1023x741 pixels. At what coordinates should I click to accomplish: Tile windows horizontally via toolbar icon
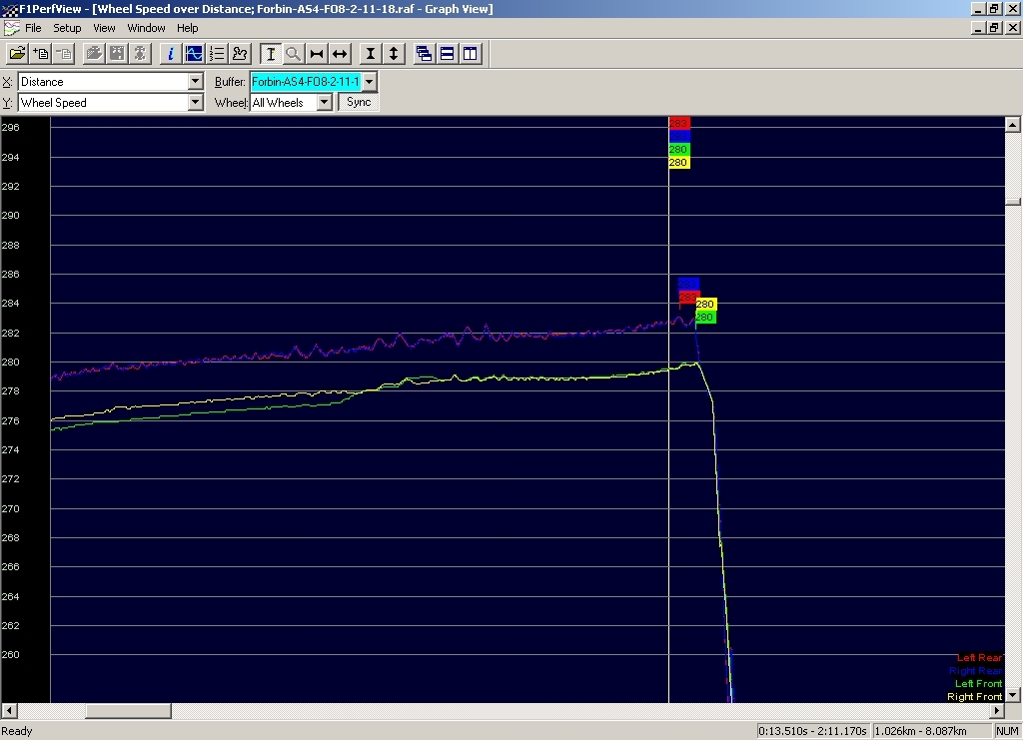[447, 54]
